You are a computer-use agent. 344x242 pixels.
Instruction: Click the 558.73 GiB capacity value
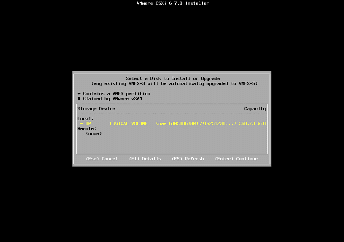[252, 123]
